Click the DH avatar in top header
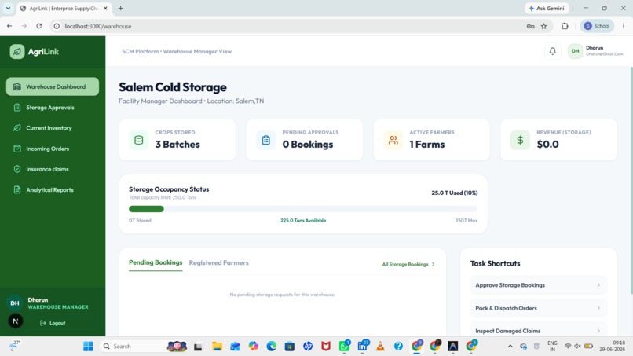 pos(575,51)
